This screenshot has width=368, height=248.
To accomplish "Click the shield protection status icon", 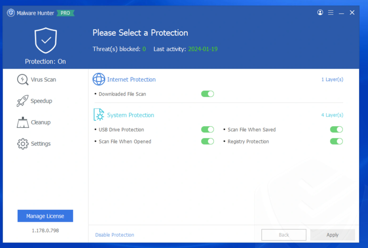I will coord(46,40).
